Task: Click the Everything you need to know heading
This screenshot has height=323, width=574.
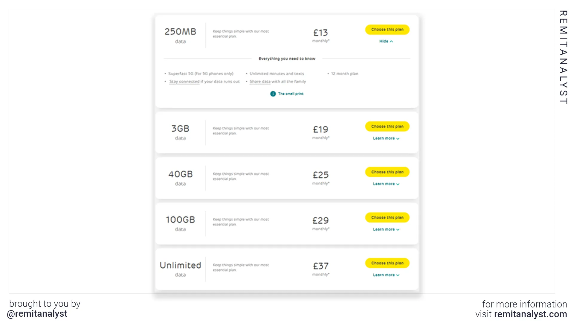Action: coord(287,59)
